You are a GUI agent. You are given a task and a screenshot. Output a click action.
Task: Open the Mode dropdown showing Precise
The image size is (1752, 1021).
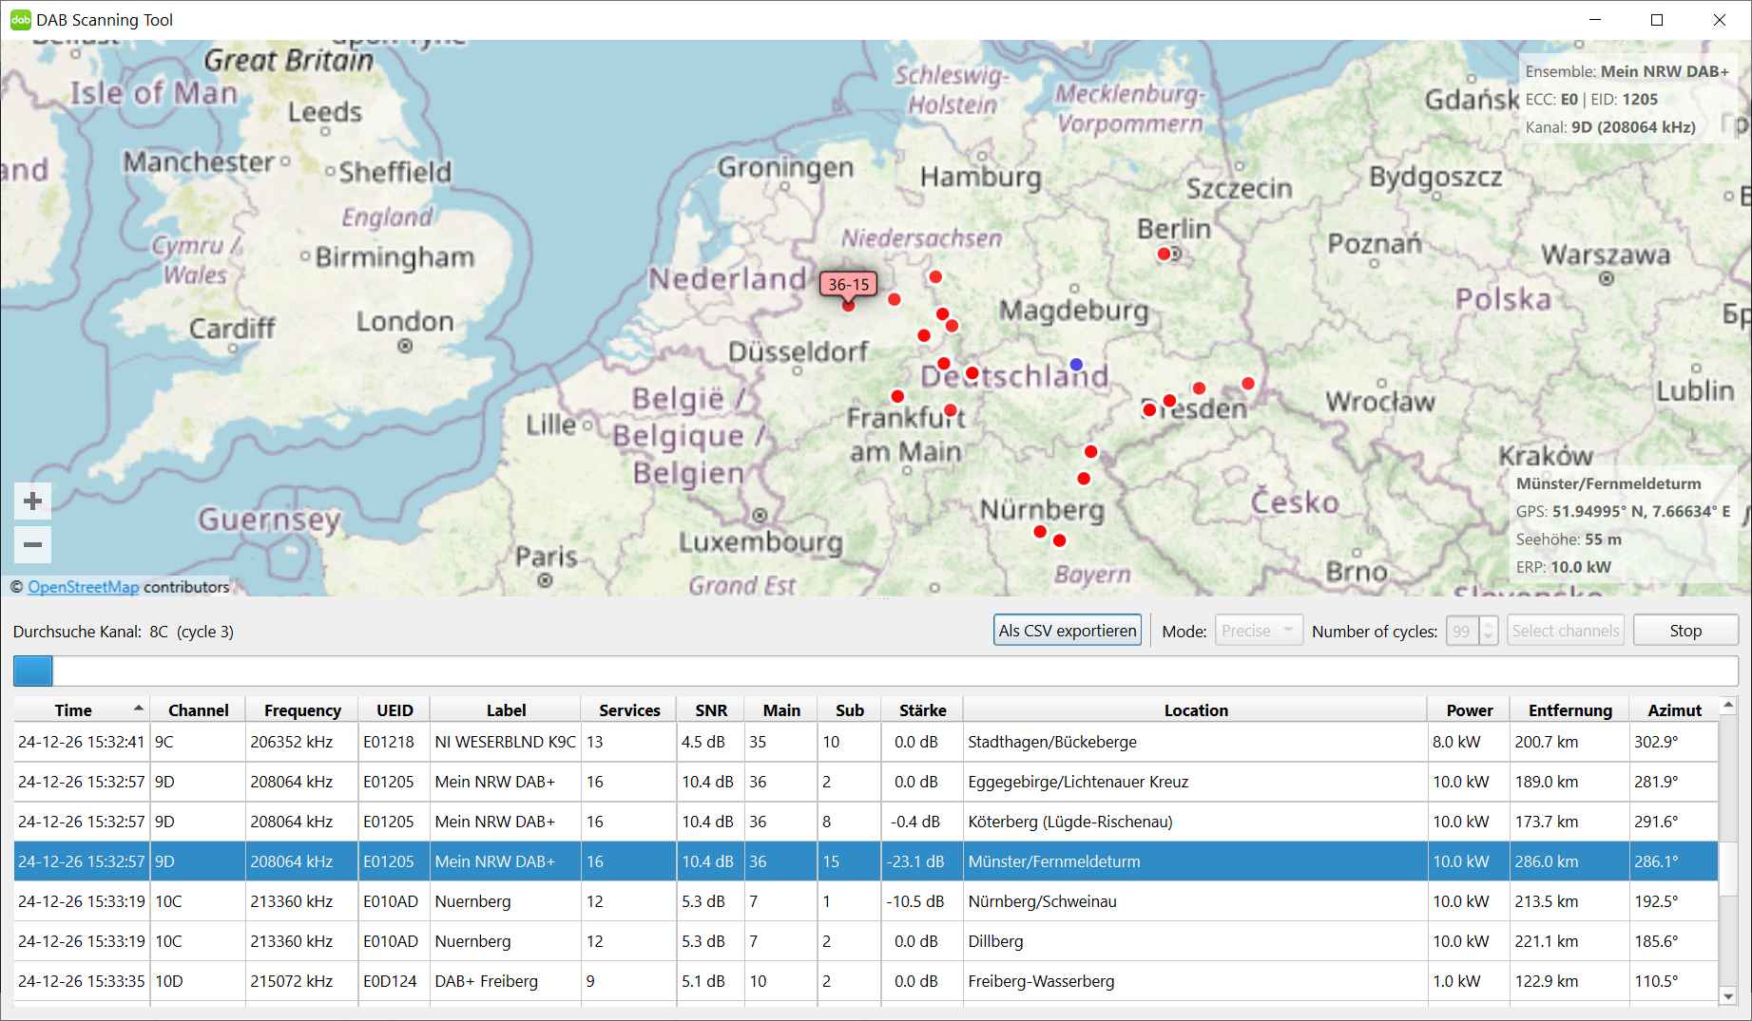(x=1258, y=631)
